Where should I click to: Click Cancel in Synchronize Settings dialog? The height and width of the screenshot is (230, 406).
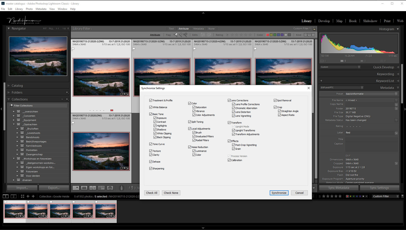pyautogui.click(x=299, y=193)
